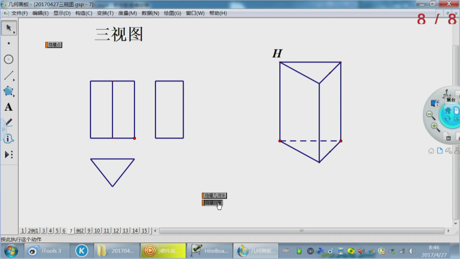Image resolution: width=460 pixels, height=259 pixels.
Task: Click the small house icon below radial menu
Action: coord(431,151)
